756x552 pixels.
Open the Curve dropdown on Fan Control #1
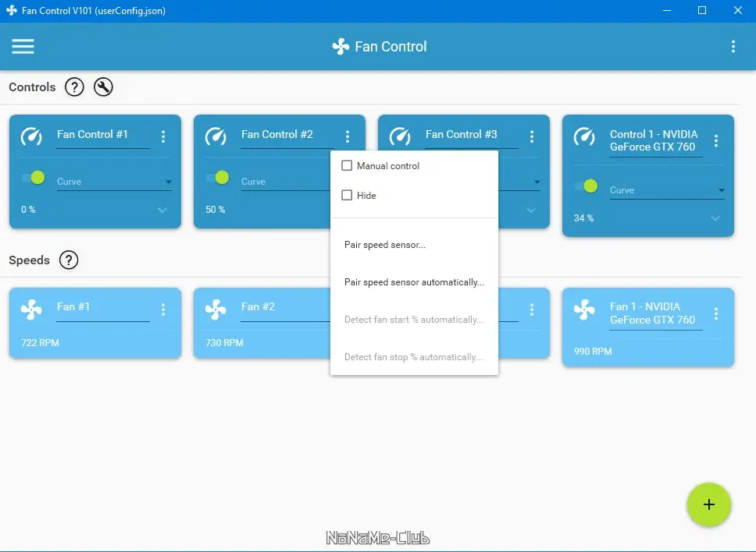tap(114, 182)
